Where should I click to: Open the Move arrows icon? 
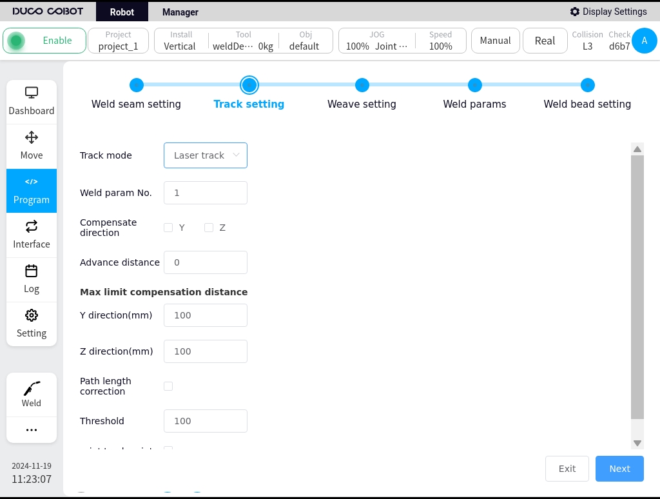pos(32,137)
